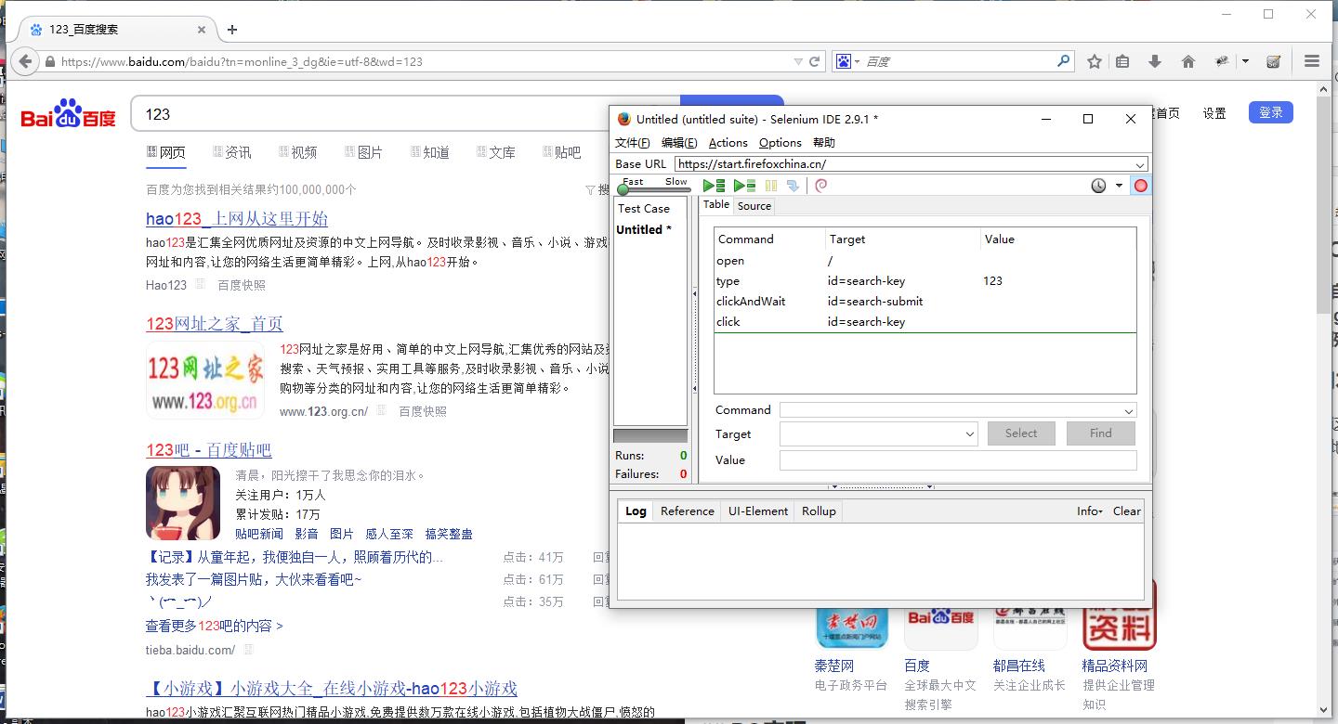Open the Firefox hamburger menu
This screenshot has width=1338, height=724.
[x=1312, y=61]
